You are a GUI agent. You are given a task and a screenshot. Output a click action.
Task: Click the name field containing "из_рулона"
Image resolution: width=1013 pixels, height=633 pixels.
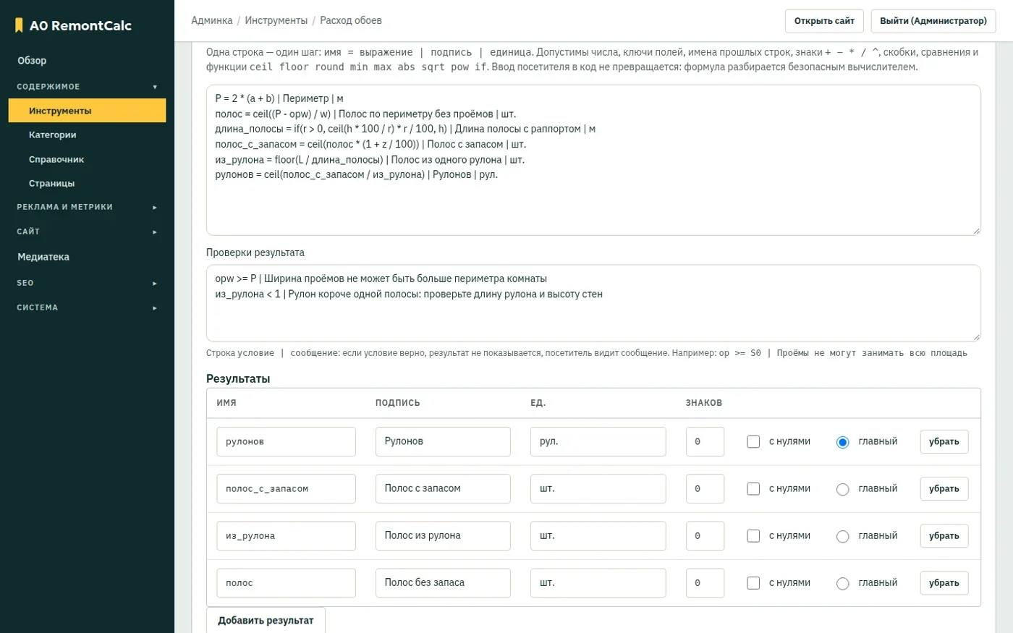click(x=286, y=536)
